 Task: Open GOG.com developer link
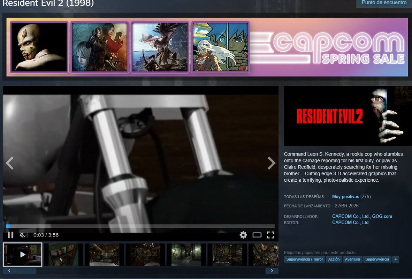click(x=382, y=216)
